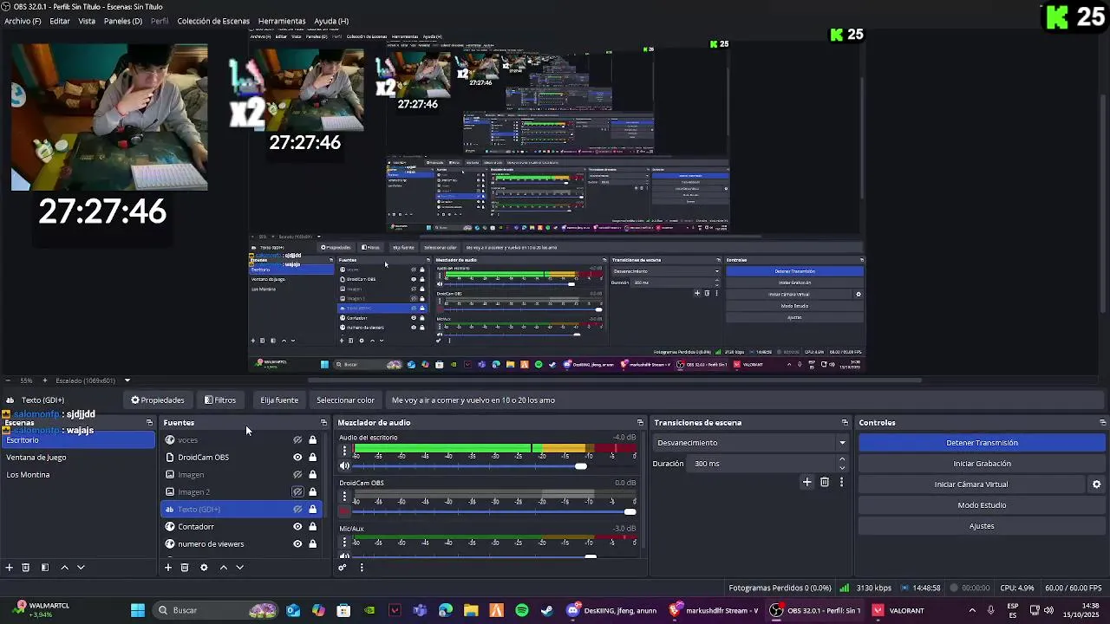Open the Herramientas menu
Image resolution: width=1110 pixels, height=624 pixels.
[x=282, y=21]
